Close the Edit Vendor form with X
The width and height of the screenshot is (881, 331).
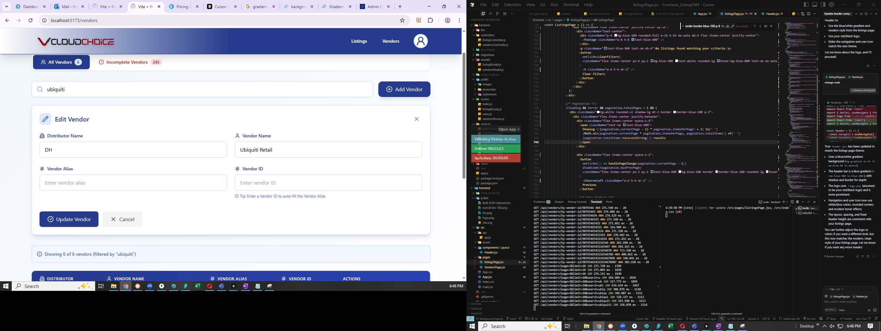(x=417, y=119)
